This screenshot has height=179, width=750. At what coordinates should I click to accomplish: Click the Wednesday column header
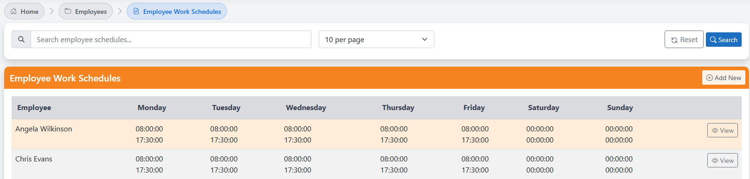point(306,107)
